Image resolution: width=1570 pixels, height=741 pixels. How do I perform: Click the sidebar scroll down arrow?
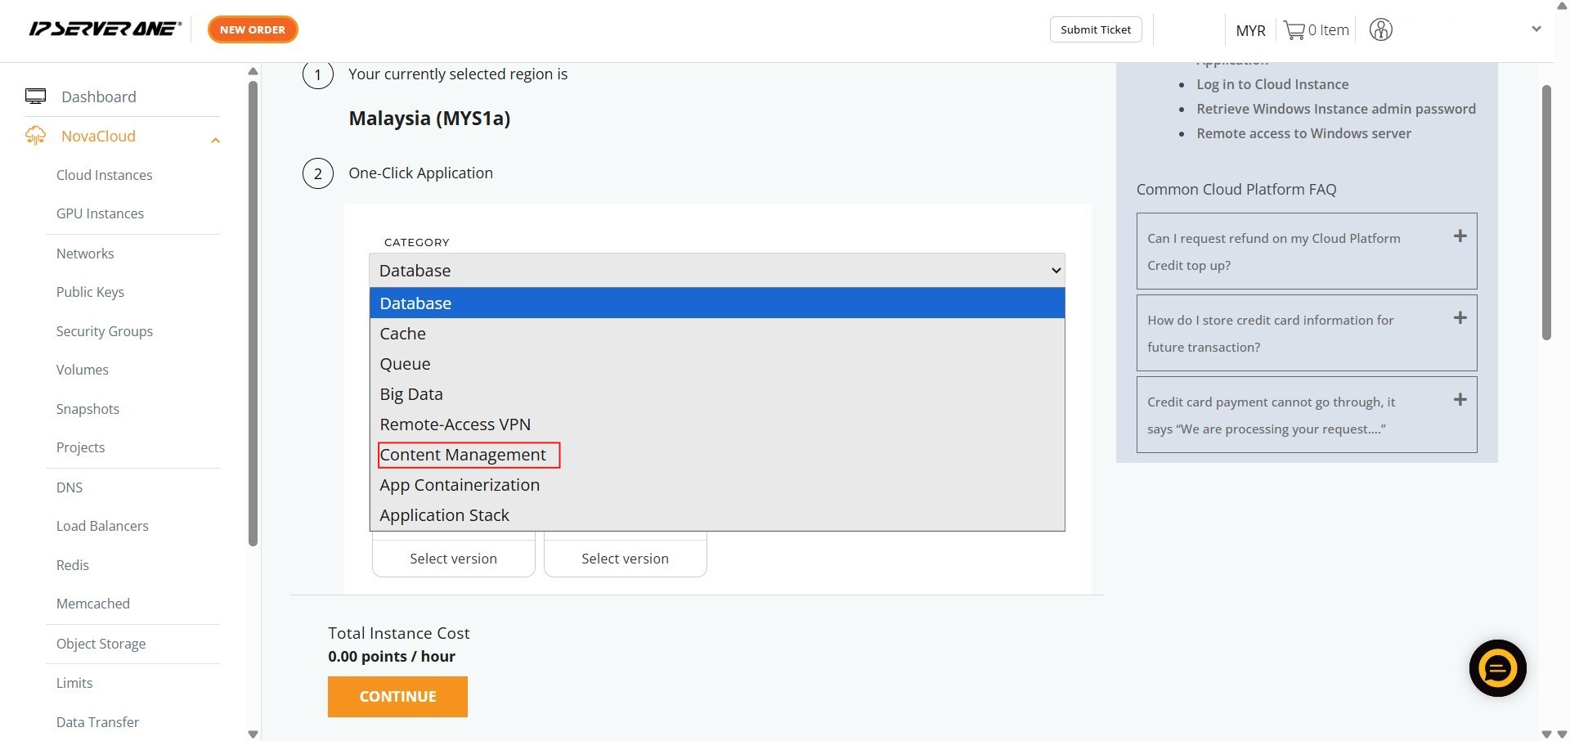point(253,734)
